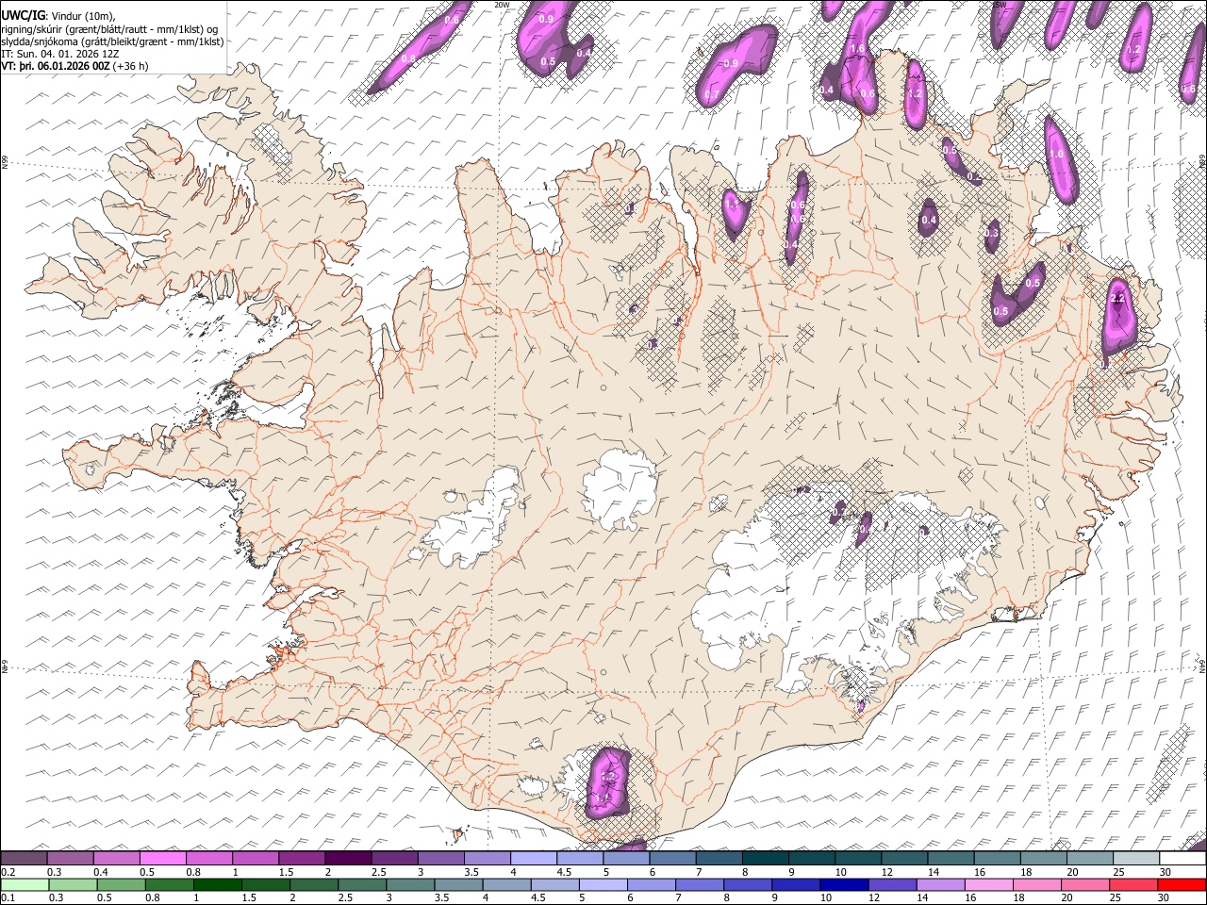Click the 1.0 snowfall value in northeast

(1056, 154)
